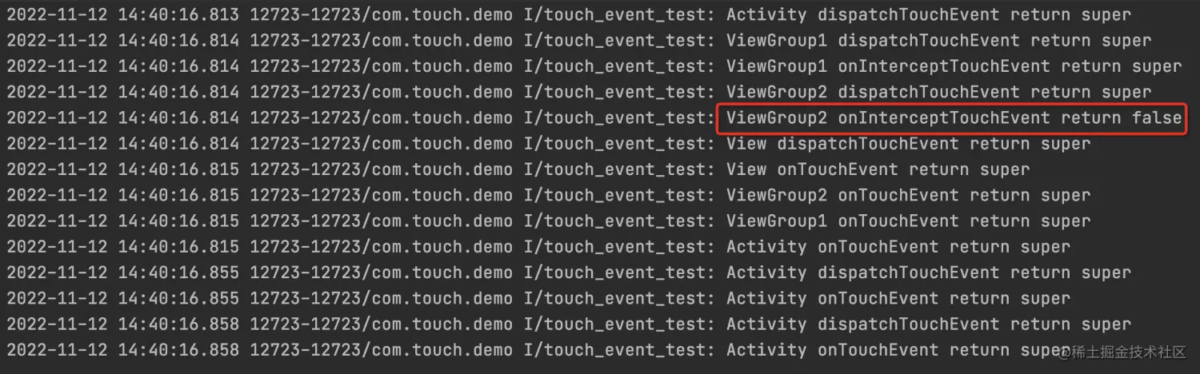Click the I/touch_event_test tag beside the red-boxed message

[616, 118]
